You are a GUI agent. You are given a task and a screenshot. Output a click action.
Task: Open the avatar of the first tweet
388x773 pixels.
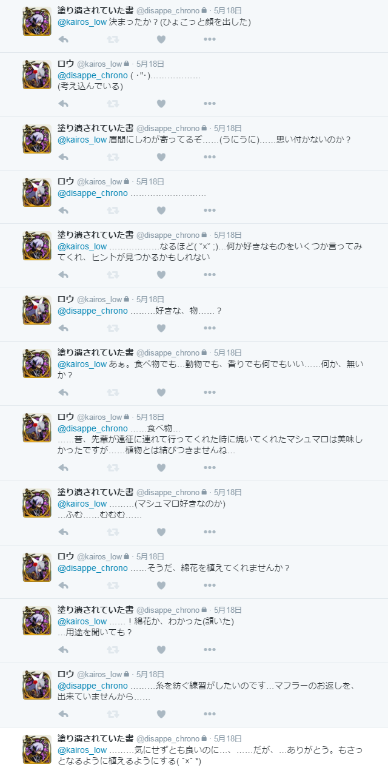[37, 21]
